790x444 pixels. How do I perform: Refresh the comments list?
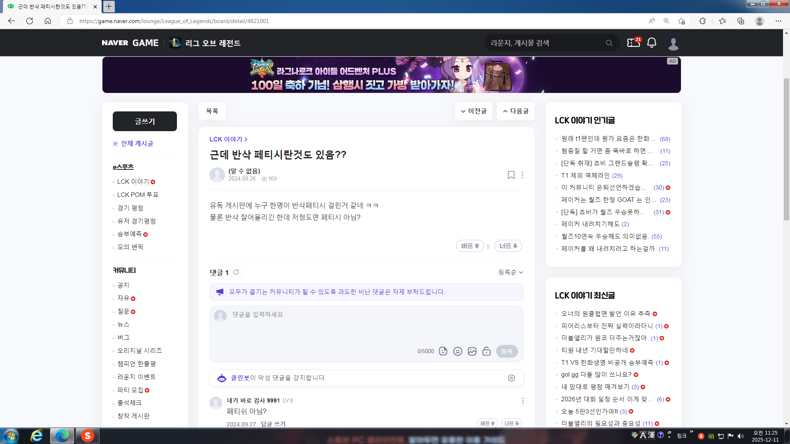(x=236, y=272)
